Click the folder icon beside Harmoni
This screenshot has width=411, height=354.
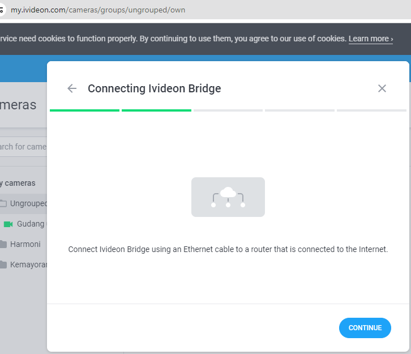(3, 244)
